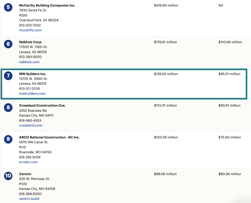Click the rank 10 circle badge
The height and width of the screenshot is (203, 251).
coord(8,176)
